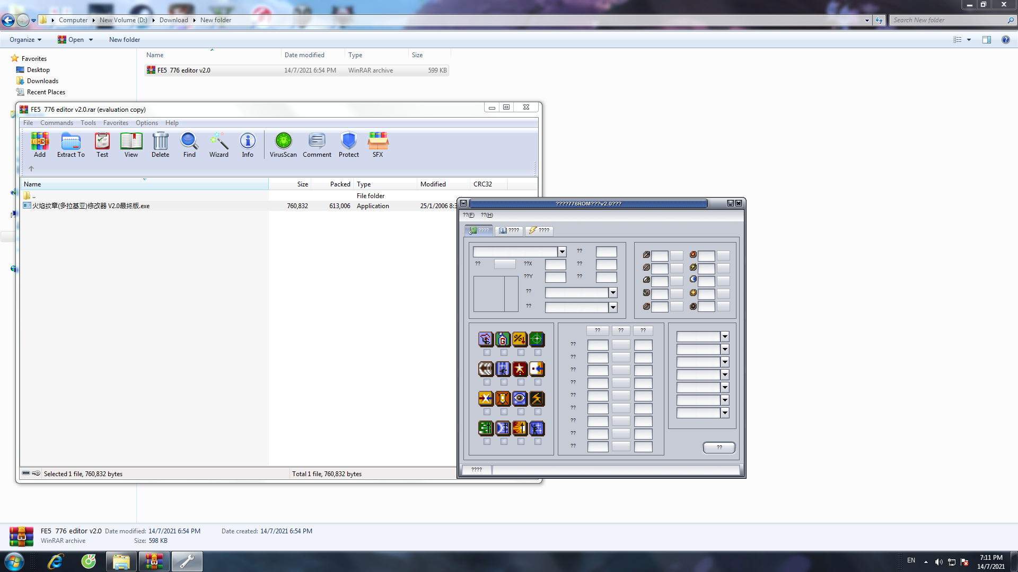Click the blue eye skill icon
1018x572 pixels.
pos(520,398)
